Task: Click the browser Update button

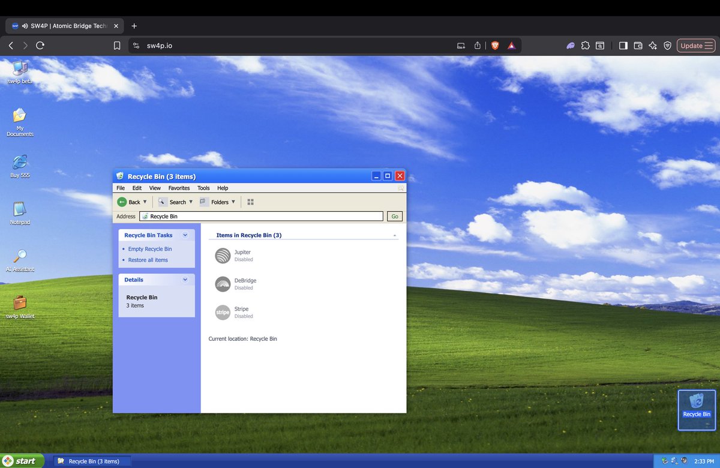Action: tap(696, 46)
